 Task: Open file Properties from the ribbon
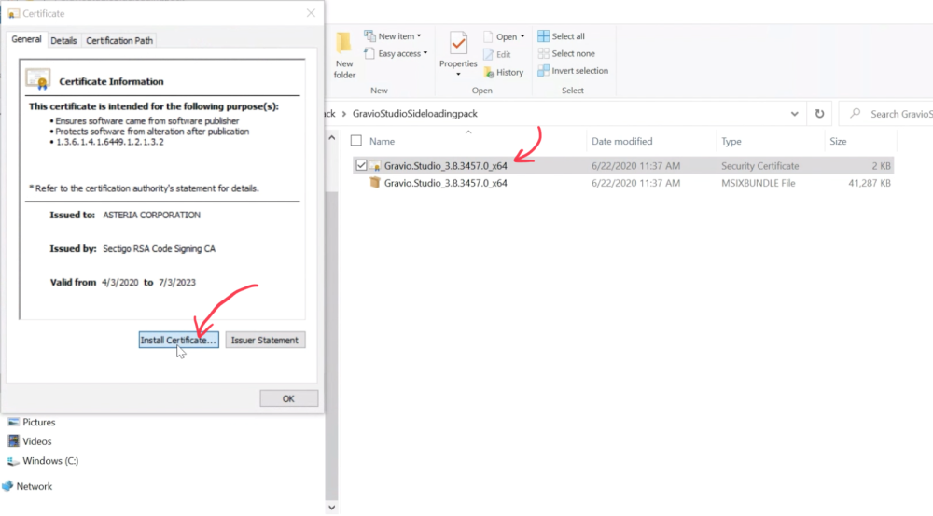coord(458,50)
